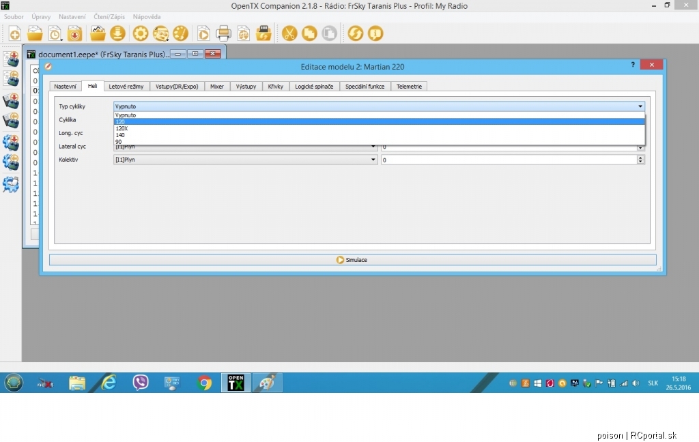Choose the 90 swash type option
The image size is (699, 442).
[x=380, y=142]
